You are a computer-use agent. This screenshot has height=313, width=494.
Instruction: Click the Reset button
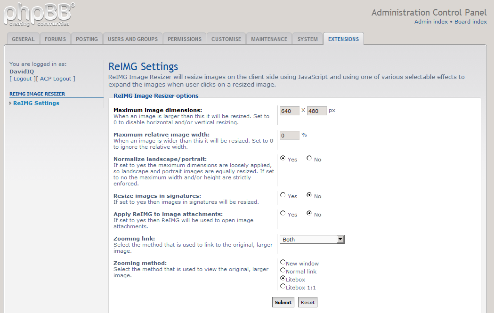coord(308,302)
